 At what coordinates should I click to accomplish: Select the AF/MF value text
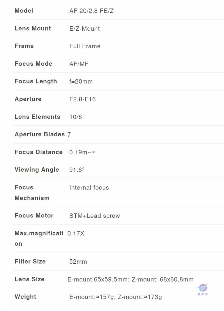pyautogui.click(x=79, y=64)
